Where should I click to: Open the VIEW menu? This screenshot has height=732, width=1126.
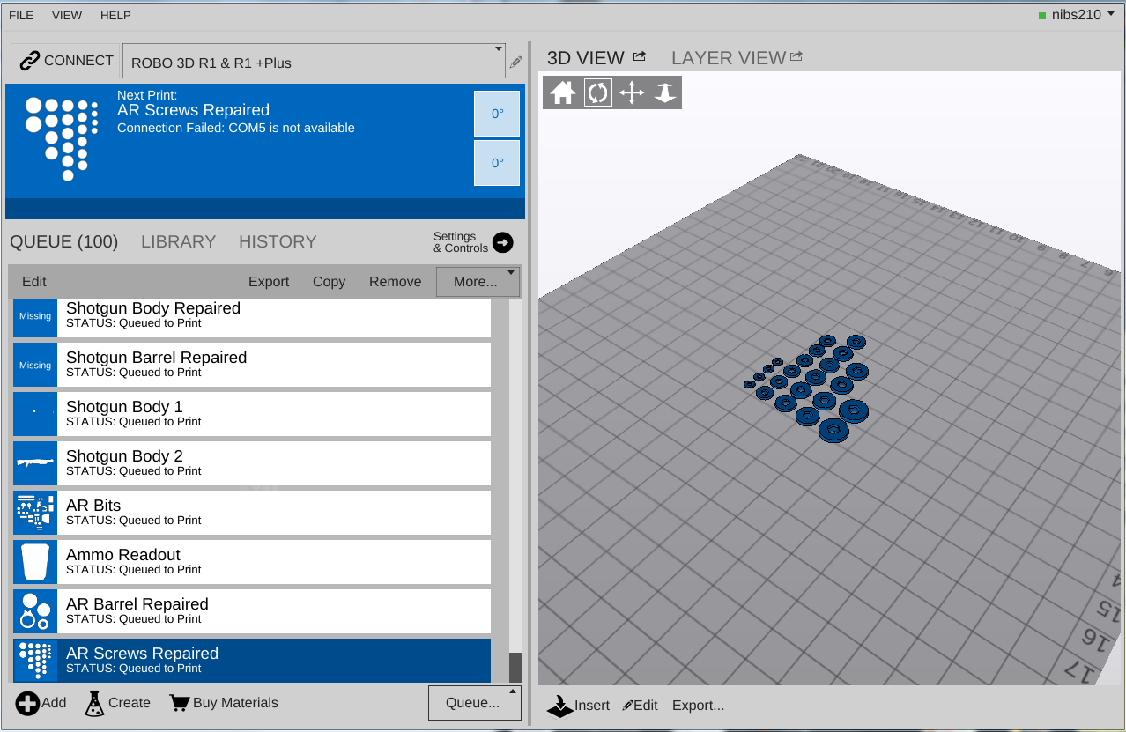[x=67, y=16]
